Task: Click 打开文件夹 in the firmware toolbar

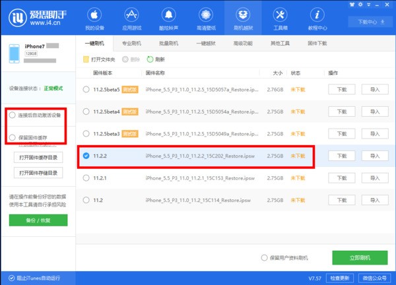Action: tap(99, 59)
